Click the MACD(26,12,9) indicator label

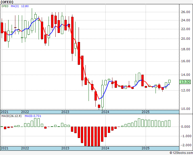[11, 116]
